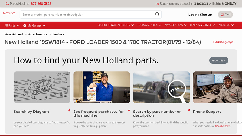Click the plus icon before Add to garage

point(214,42)
